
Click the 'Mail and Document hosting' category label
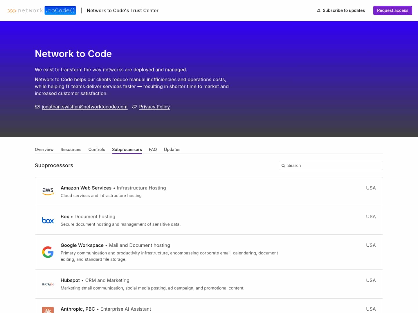point(140,245)
